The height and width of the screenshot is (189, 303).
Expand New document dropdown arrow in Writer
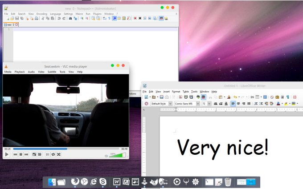tap(150, 97)
